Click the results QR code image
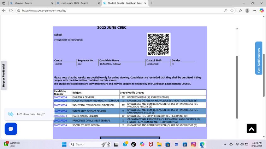This screenshot has width=266, height=149. [x=159, y=44]
